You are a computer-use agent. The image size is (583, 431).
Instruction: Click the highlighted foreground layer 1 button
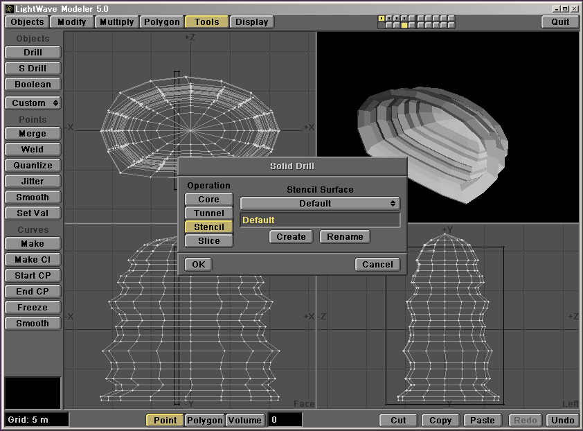coord(382,18)
